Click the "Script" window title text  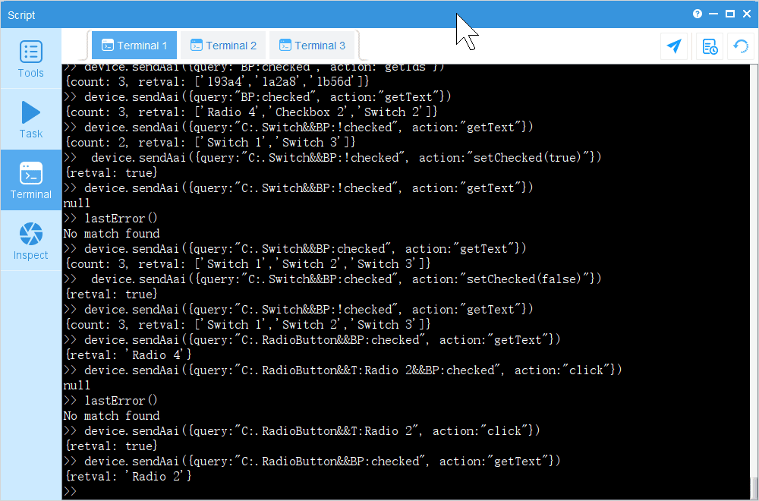point(21,15)
